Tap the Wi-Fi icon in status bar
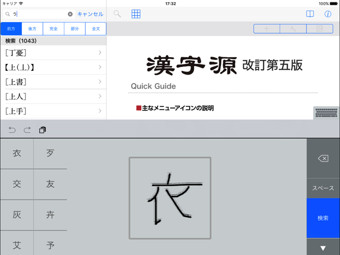 coord(21,4)
